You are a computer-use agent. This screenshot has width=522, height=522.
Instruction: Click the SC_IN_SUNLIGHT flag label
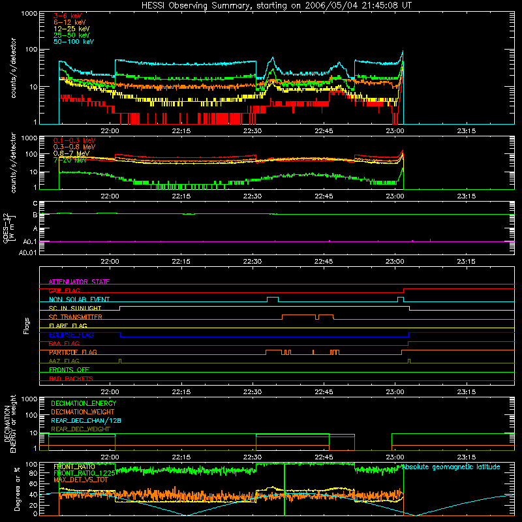click(75, 308)
